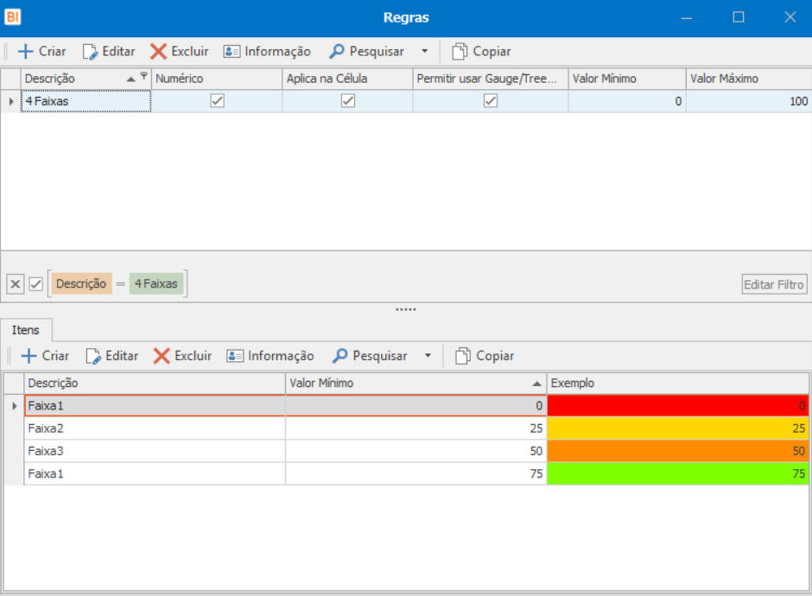Image resolution: width=812 pixels, height=596 pixels.
Task: Click the Pesquisar magnifier icon in the Itens toolbar
Action: [x=339, y=356]
